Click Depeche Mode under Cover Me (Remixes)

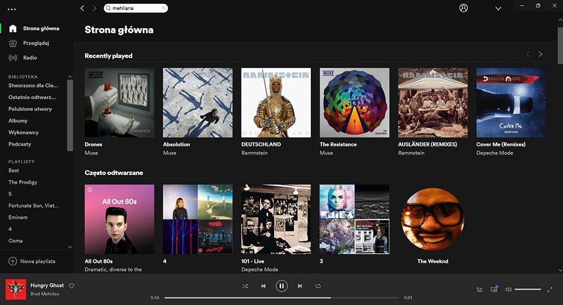tap(495, 153)
